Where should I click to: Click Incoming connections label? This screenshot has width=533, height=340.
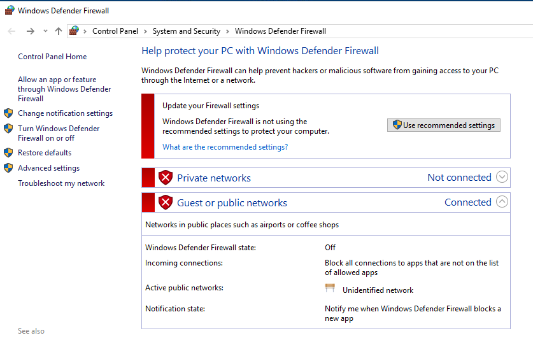click(184, 263)
